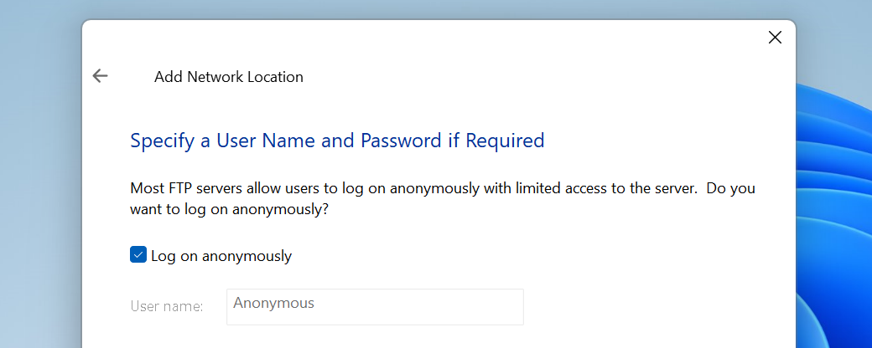Image resolution: width=872 pixels, height=348 pixels.
Task: Click the back arrow in the wizard
Action: (101, 76)
